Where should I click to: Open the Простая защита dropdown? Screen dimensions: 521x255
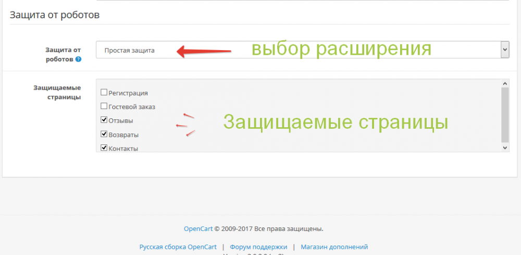(x=302, y=50)
